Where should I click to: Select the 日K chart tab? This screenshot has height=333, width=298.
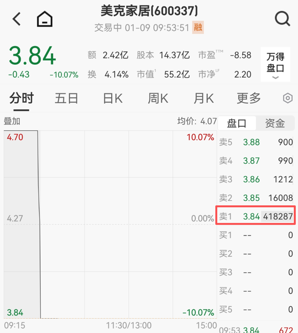tap(113, 98)
